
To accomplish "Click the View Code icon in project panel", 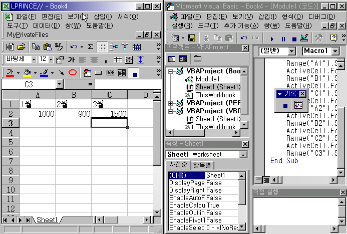I will pos(172,59).
